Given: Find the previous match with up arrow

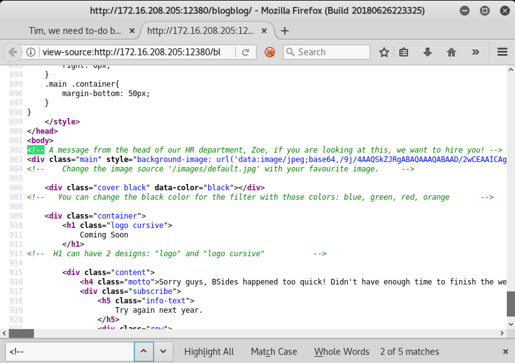Looking at the screenshot, I should point(144,351).
